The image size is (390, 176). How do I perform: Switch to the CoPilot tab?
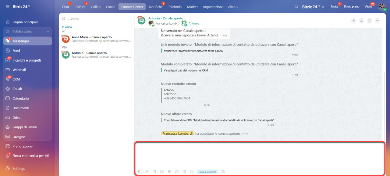(80, 7)
